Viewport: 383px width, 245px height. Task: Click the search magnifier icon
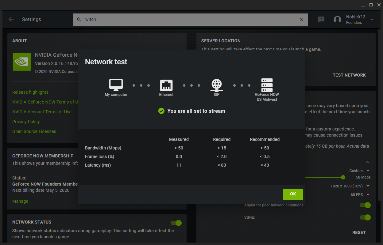(x=79, y=19)
